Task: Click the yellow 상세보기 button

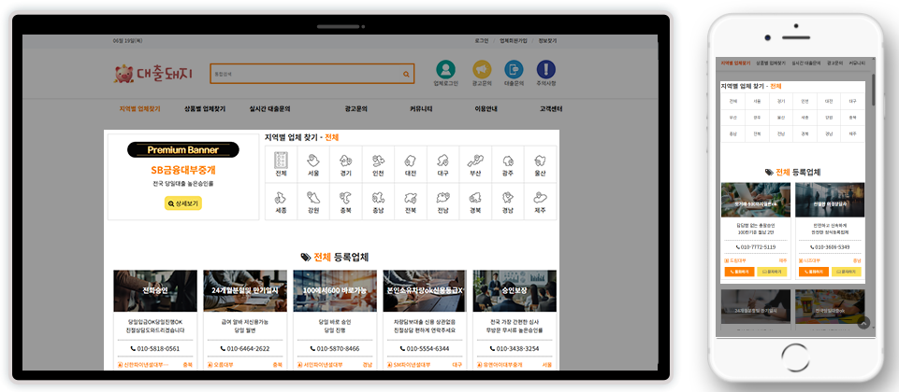Action: click(183, 203)
